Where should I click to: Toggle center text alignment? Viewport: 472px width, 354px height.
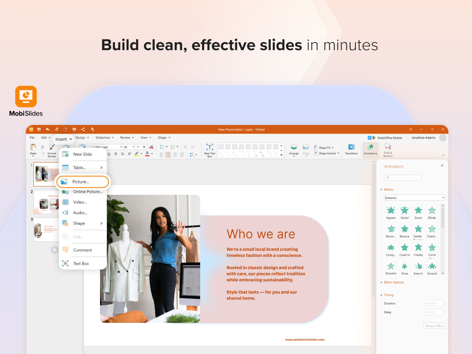168,155
